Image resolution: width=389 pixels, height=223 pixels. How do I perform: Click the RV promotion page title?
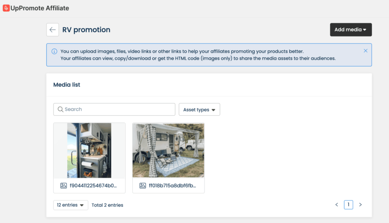coord(86,29)
